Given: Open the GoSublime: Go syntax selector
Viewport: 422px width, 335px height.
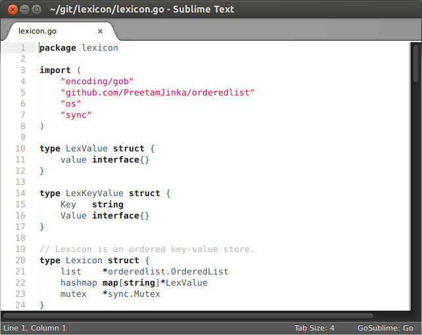Looking at the screenshot, I should [x=385, y=327].
